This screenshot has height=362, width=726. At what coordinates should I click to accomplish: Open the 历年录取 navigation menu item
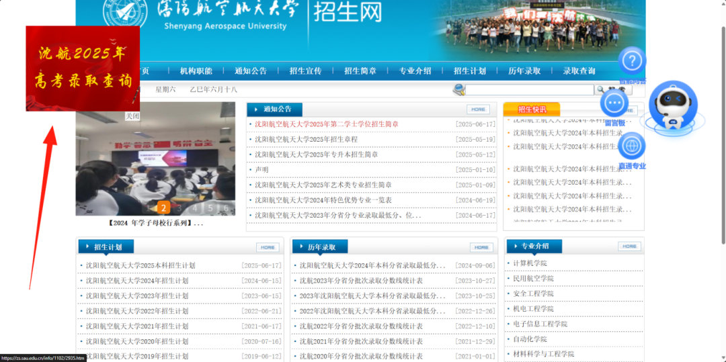coord(524,71)
